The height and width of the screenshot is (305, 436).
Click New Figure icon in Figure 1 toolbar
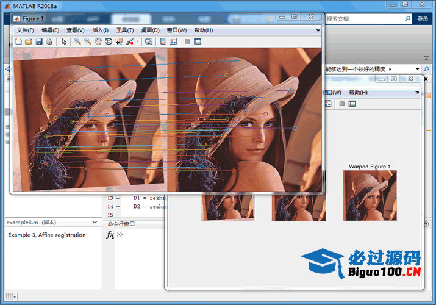18,41
